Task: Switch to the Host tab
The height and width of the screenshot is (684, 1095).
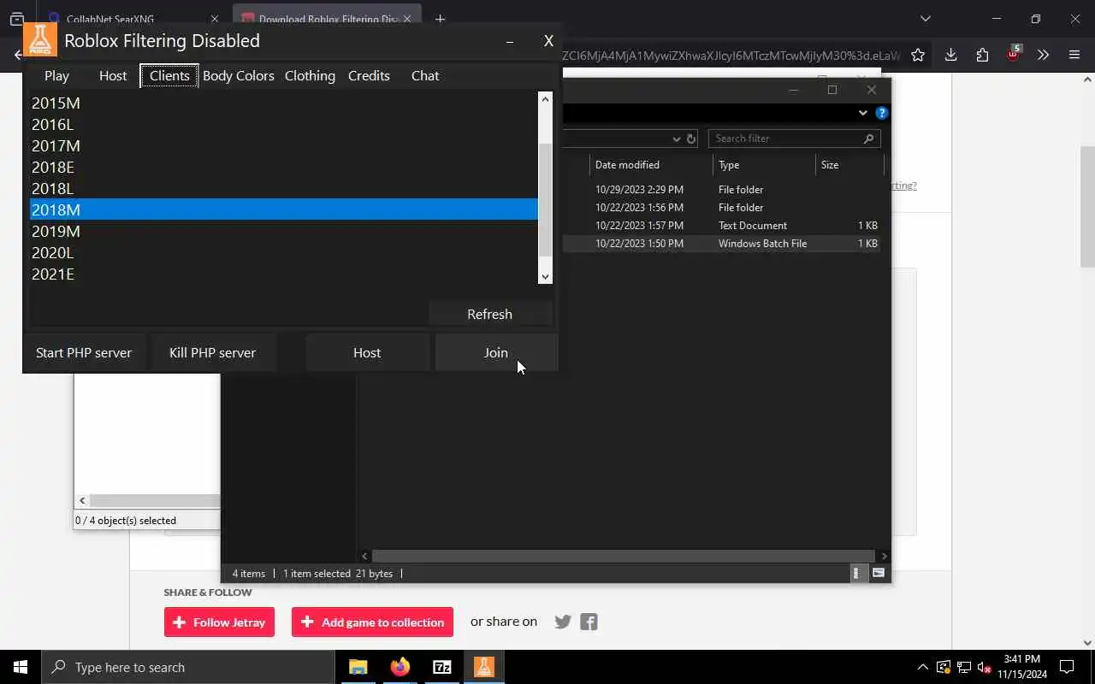Action: 113,75
